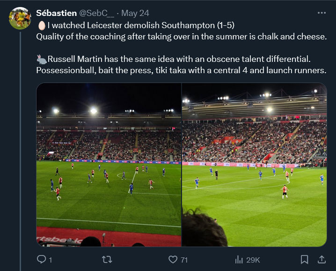This screenshot has width=336, height=271.
Task: Click the share upload arrow icon
Action: (322, 259)
